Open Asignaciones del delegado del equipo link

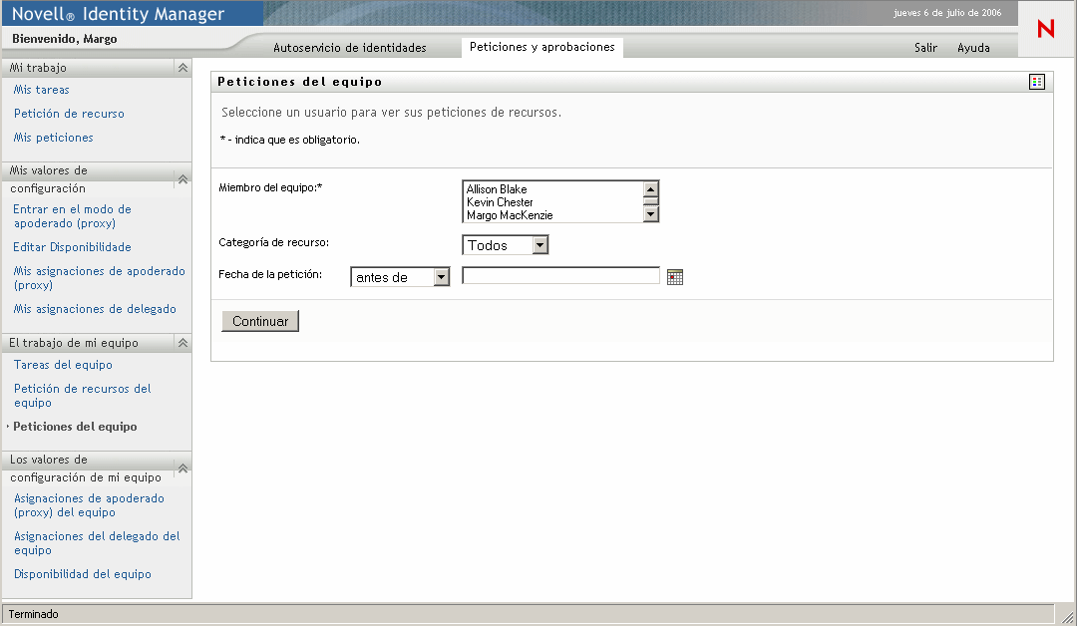97,543
